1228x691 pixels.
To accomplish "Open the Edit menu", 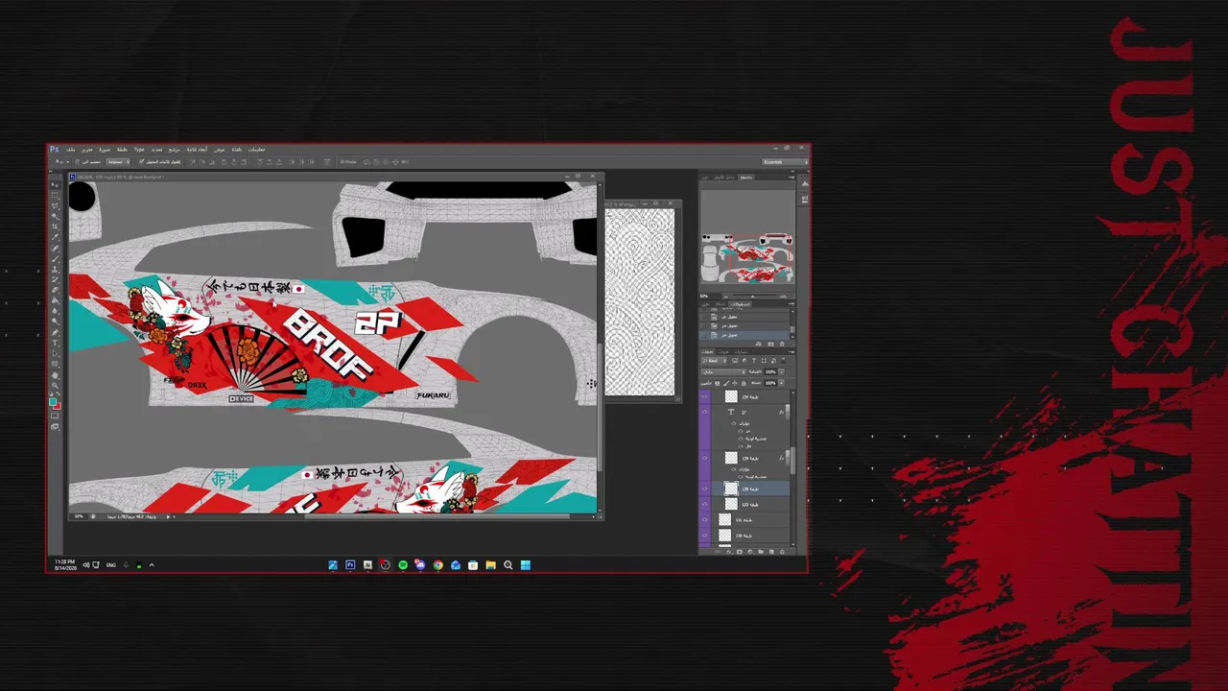I will point(87,150).
